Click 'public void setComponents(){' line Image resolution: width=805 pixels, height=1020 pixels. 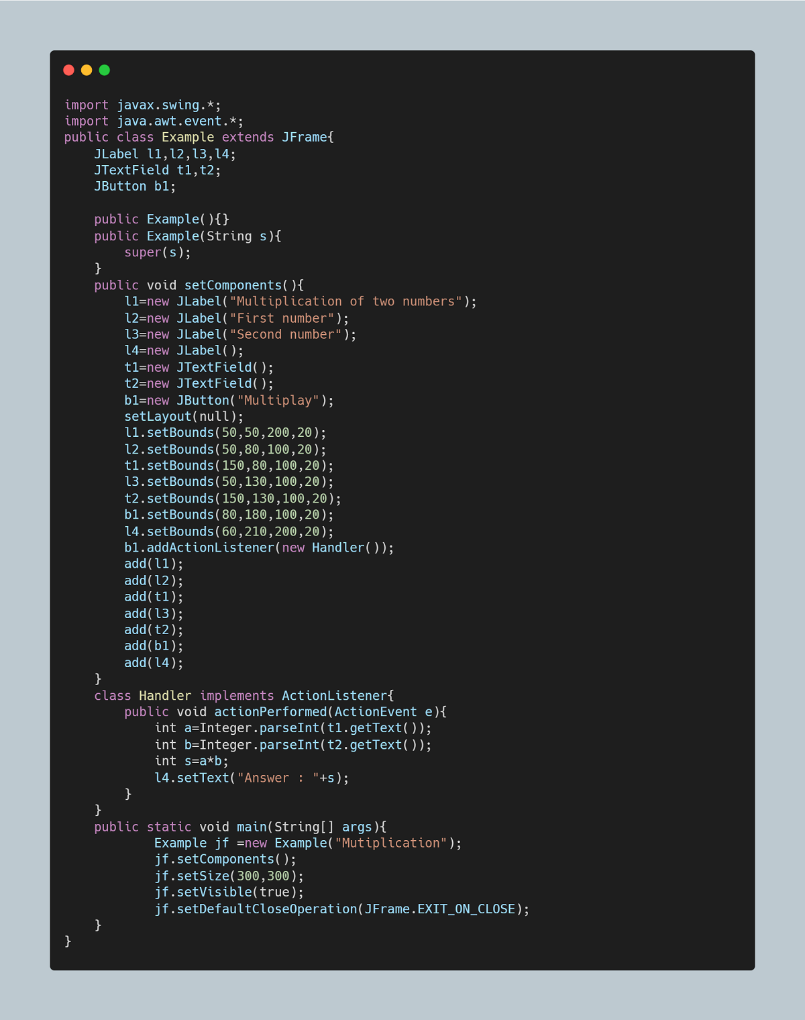coord(199,285)
